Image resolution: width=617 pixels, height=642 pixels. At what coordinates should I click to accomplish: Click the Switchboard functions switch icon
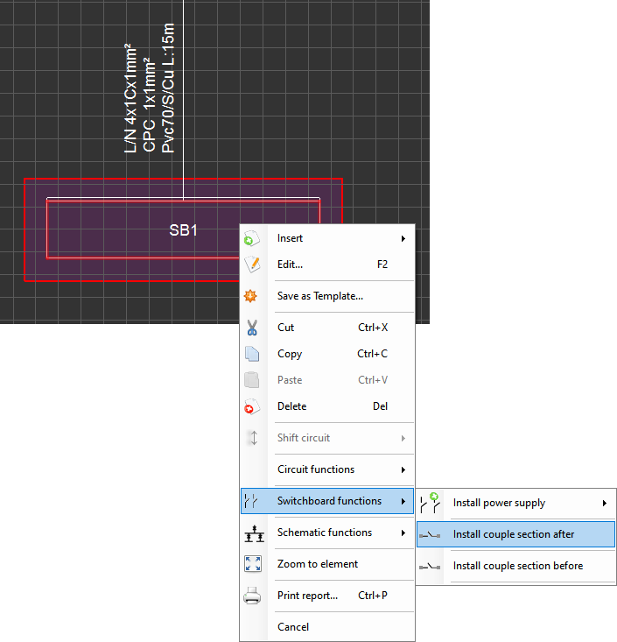[x=250, y=501]
